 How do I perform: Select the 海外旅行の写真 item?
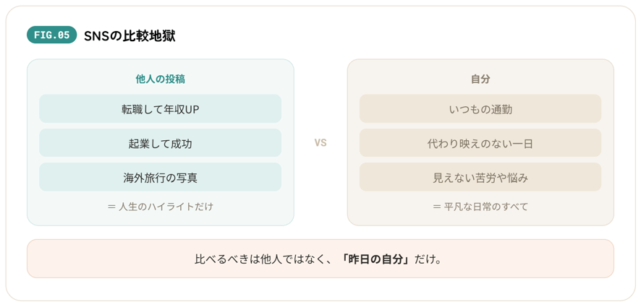pyautogui.click(x=161, y=177)
